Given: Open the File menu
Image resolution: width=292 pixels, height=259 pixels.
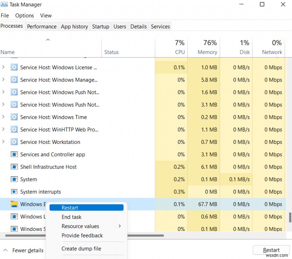Looking at the screenshot, I should click(x=5, y=16).
